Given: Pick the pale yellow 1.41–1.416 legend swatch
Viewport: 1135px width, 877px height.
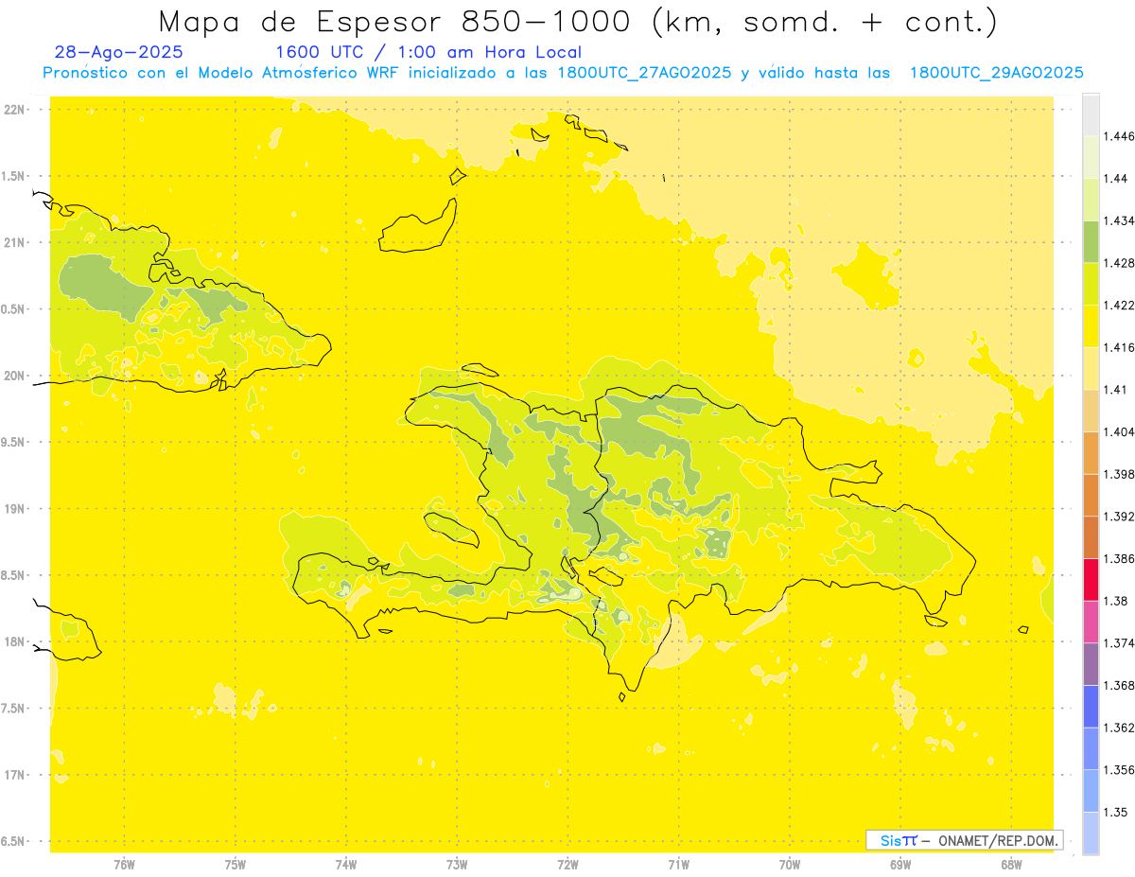Looking at the screenshot, I should point(1091,368).
